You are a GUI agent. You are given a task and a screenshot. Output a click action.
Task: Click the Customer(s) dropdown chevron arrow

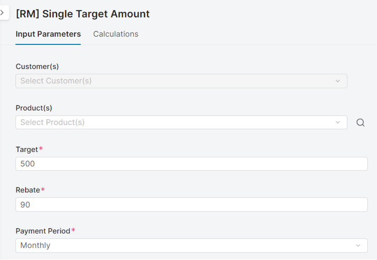pos(338,81)
